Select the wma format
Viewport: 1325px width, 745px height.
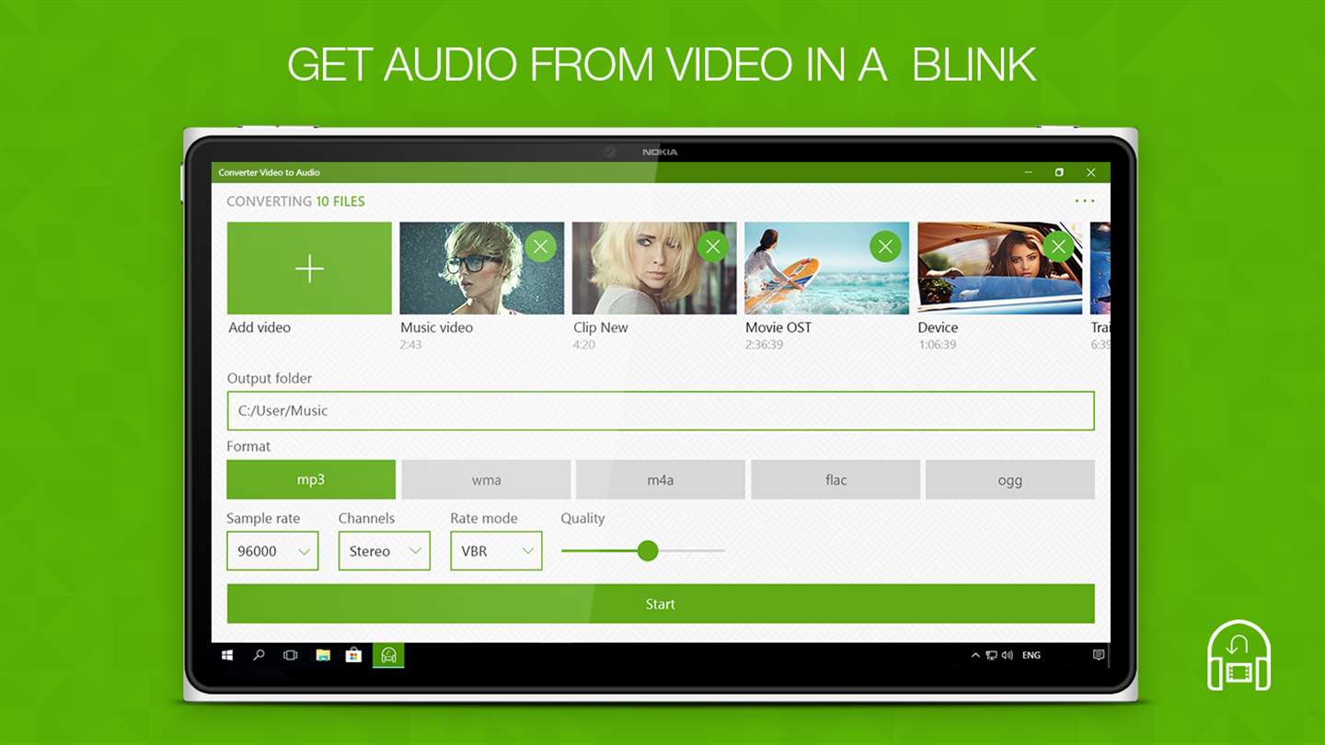(x=486, y=479)
